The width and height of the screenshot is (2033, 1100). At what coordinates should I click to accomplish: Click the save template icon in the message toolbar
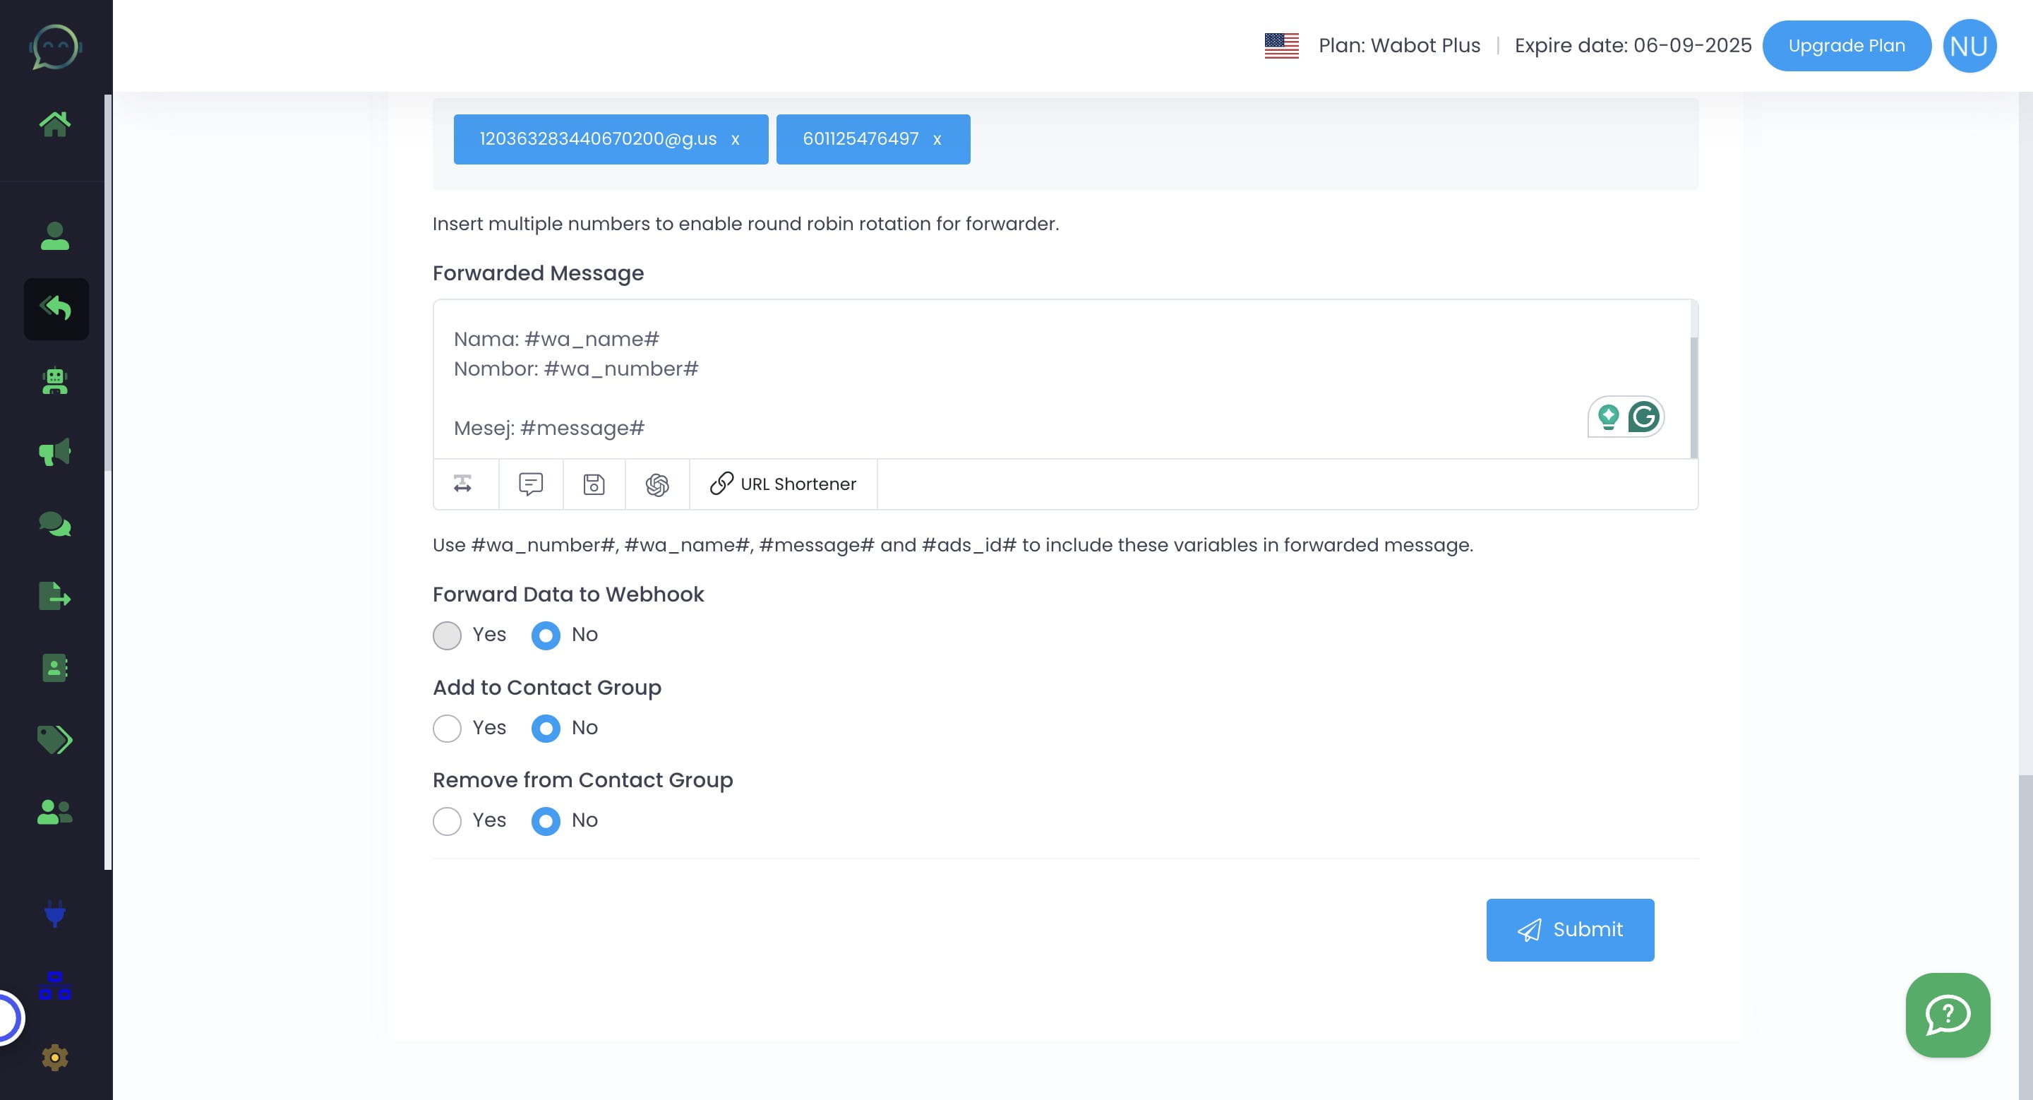click(594, 484)
